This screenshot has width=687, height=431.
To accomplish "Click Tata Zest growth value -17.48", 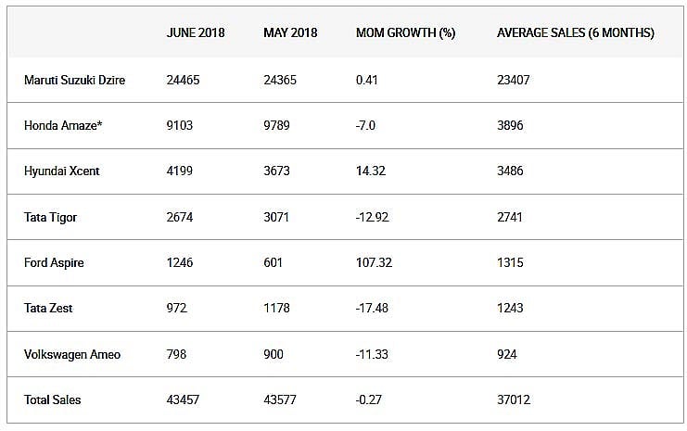I will [372, 309].
